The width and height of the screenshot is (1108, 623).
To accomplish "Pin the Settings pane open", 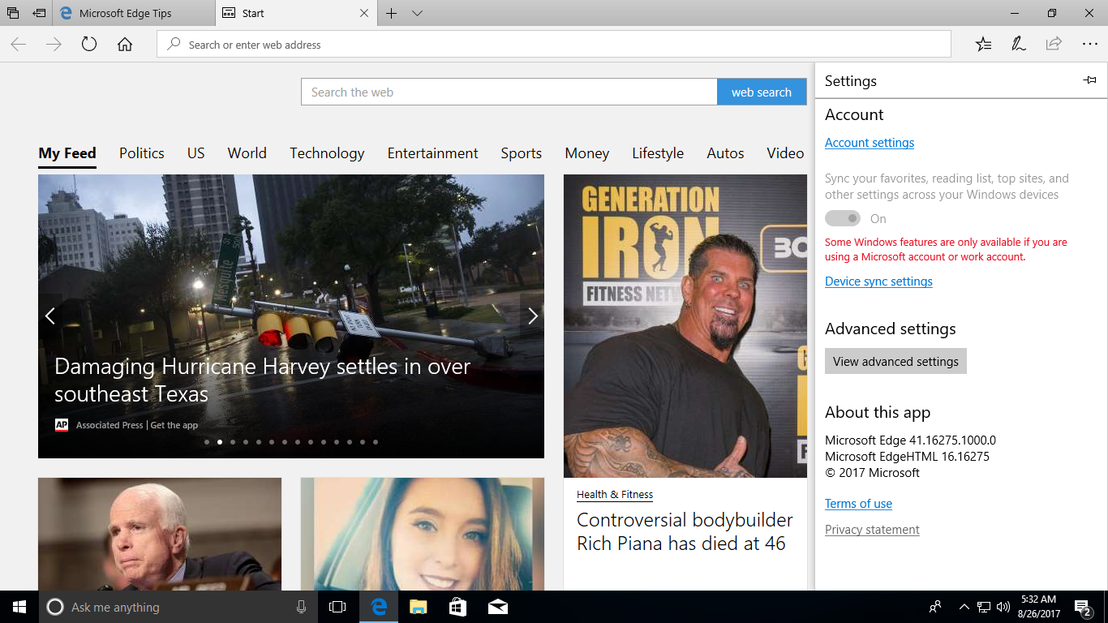I will point(1089,80).
